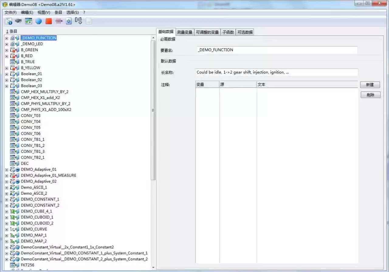Click the icon beside _DEMO_LED
This screenshot has height=272, width=389.
click(15, 44)
